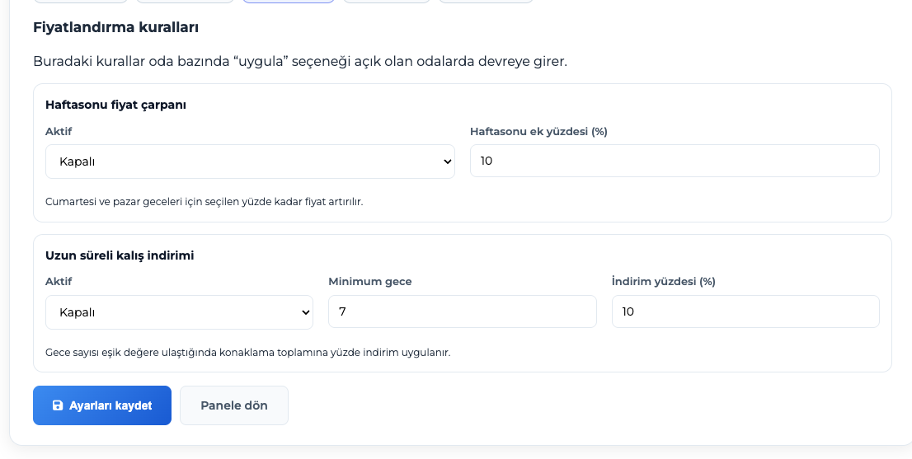This screenshot has height=459, width=912.
Task: Click the Gece sayısı eşik değere help text
Action: pyautogui.click(x=247, y=352)
